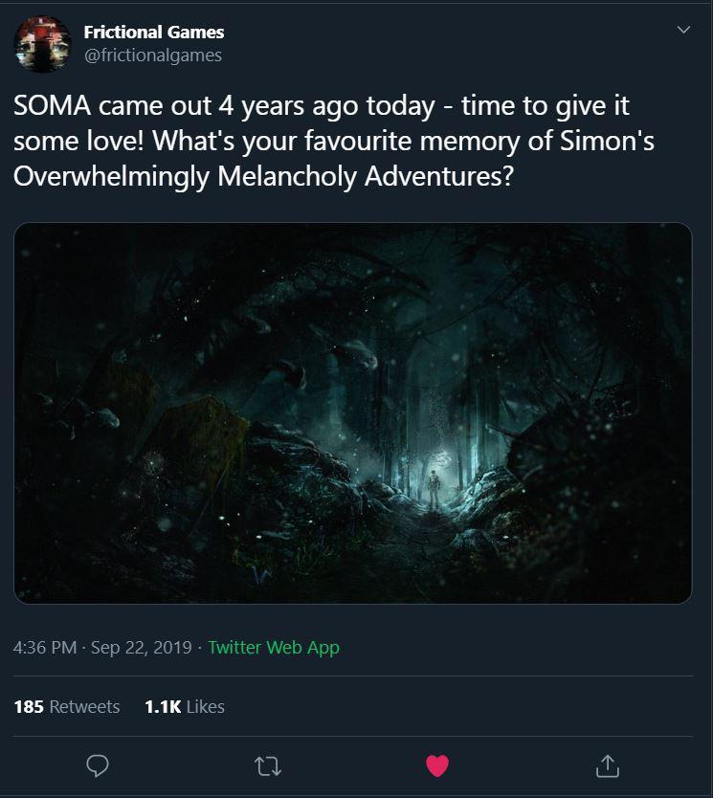713x798 pixels.
Task: Expand more actions for this tweet
Action: tap(683, 29)
